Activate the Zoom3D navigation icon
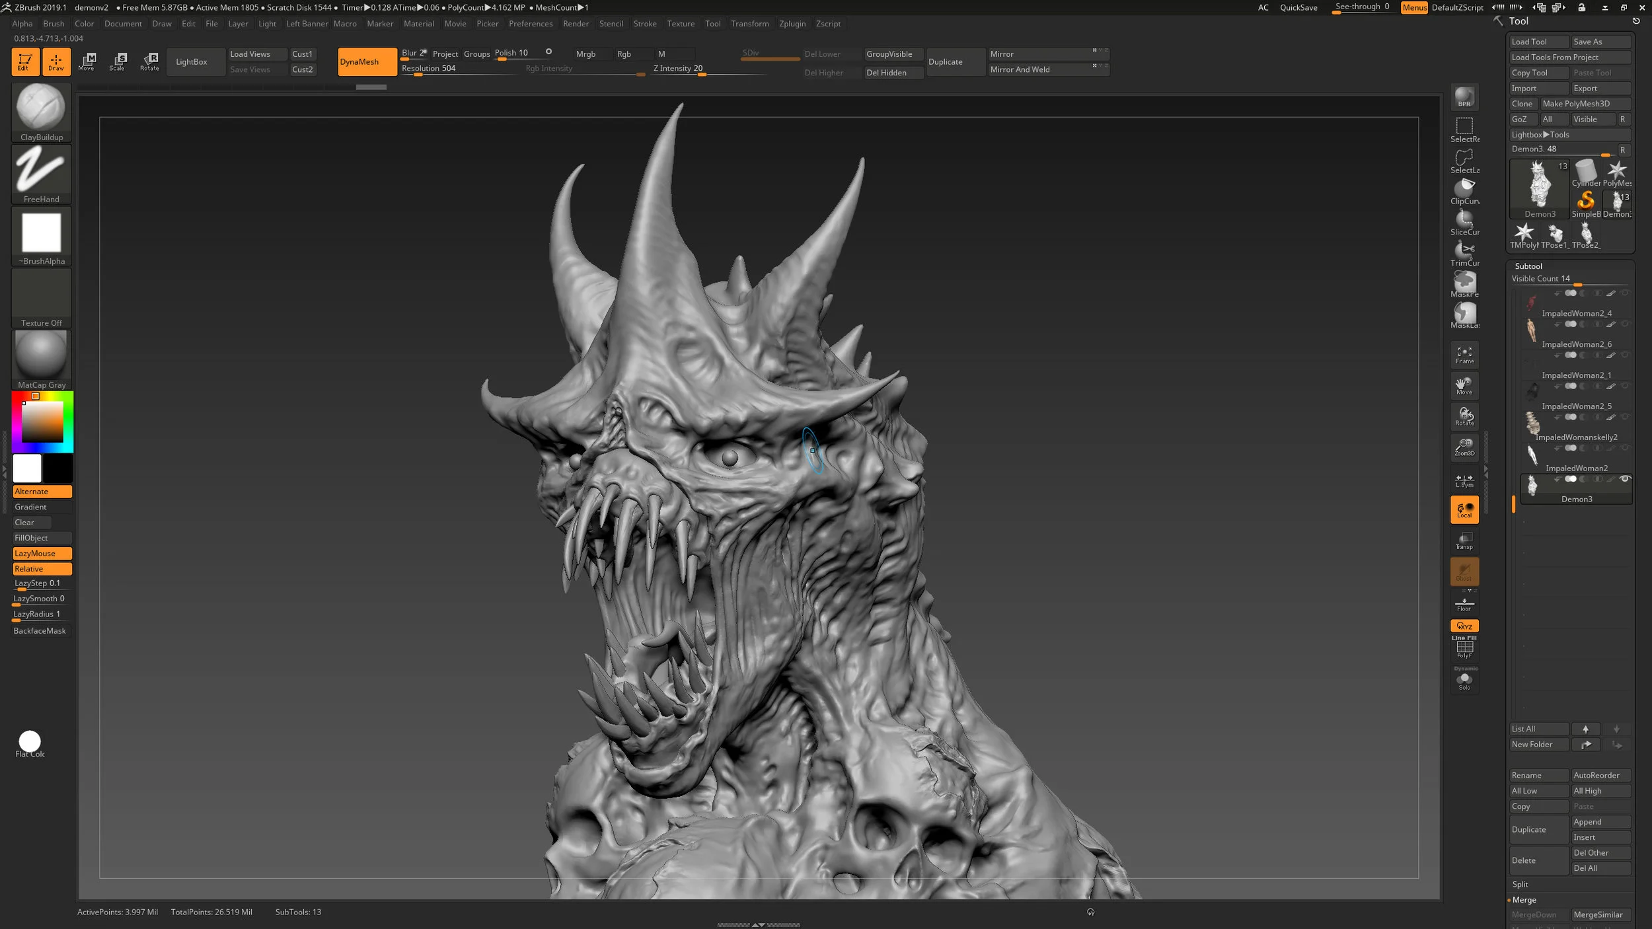This screenshot has height=929, width=1652. pos(1464,447)
